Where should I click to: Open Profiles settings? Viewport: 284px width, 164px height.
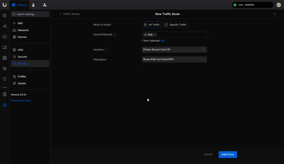[30, 76]
